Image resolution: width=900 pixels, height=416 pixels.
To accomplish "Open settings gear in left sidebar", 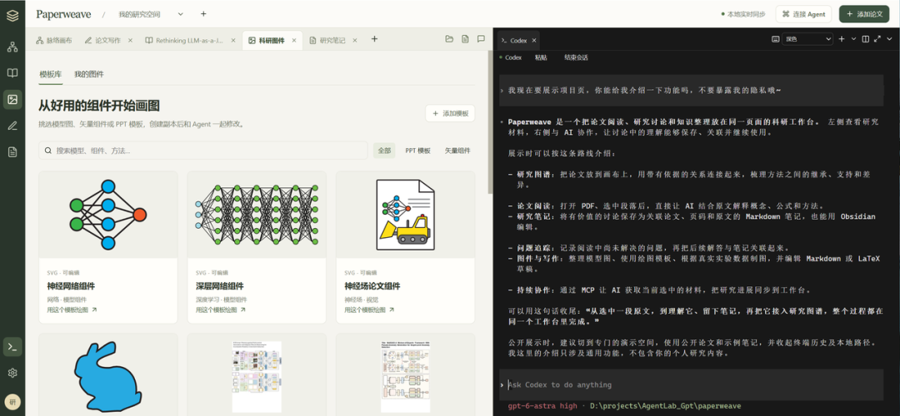I will tap(12, 373).
